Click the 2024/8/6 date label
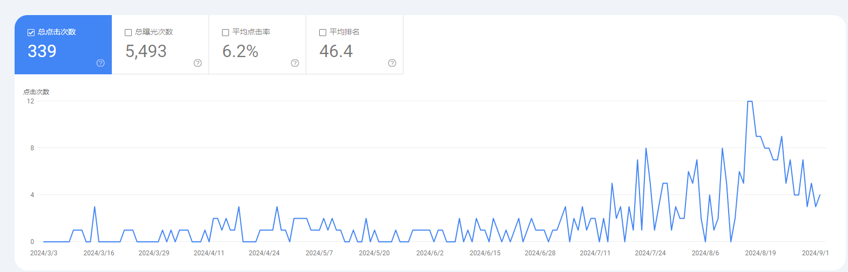Viewport: 848px width, 272px height. tap(705, 253)
